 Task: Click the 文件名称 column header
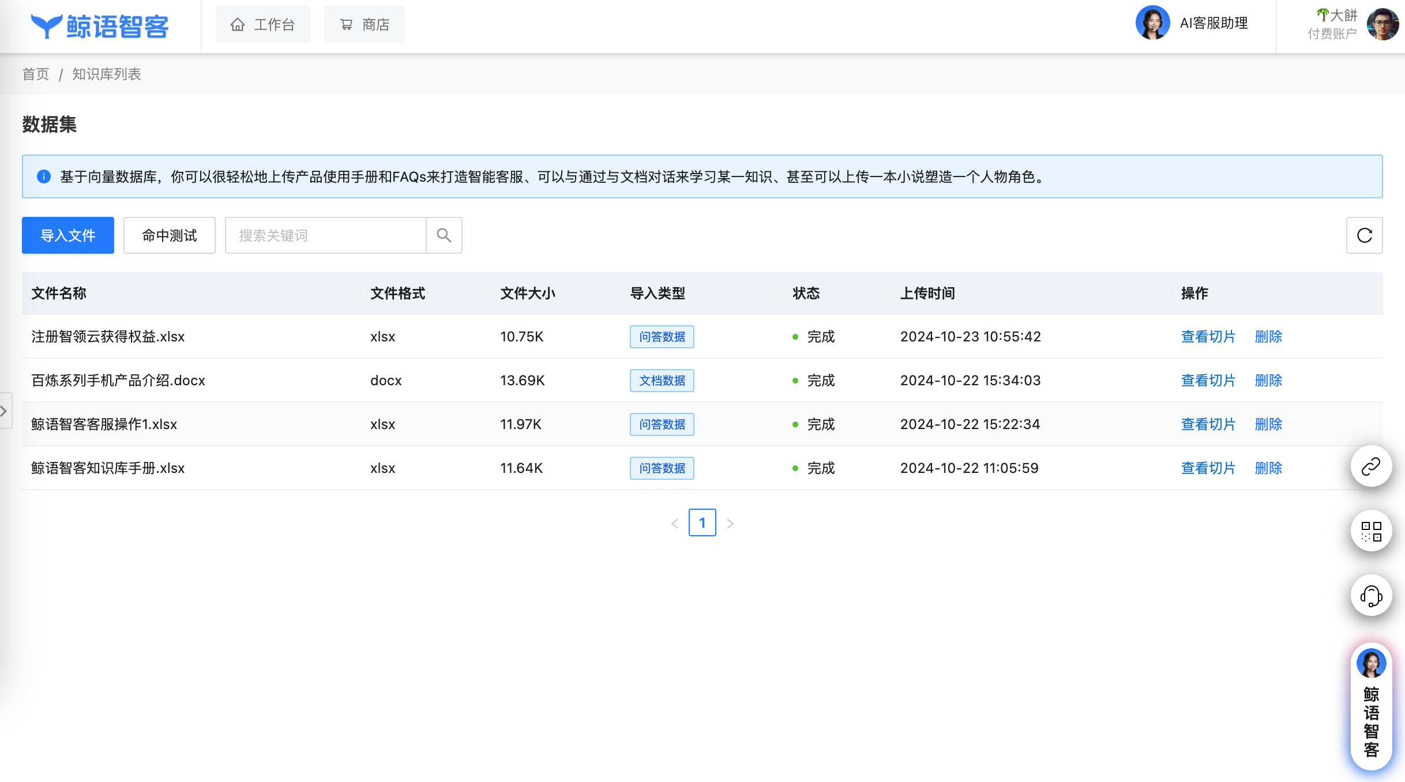[x=59, y=293]
